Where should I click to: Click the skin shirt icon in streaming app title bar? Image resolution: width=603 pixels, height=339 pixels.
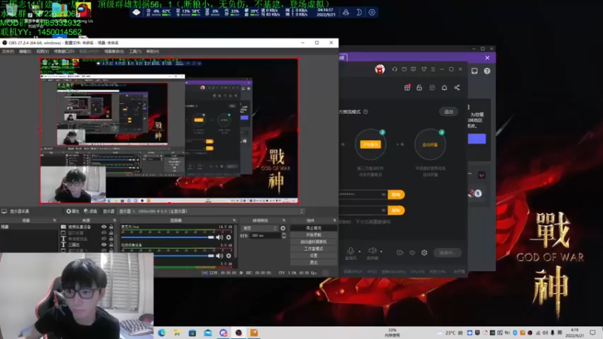[x=424, y=69]
